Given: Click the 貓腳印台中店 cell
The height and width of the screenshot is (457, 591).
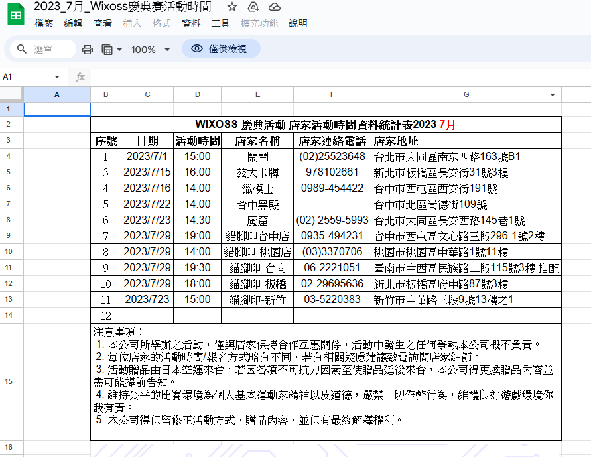Looking at the screenshot, I should coord(257,236).
